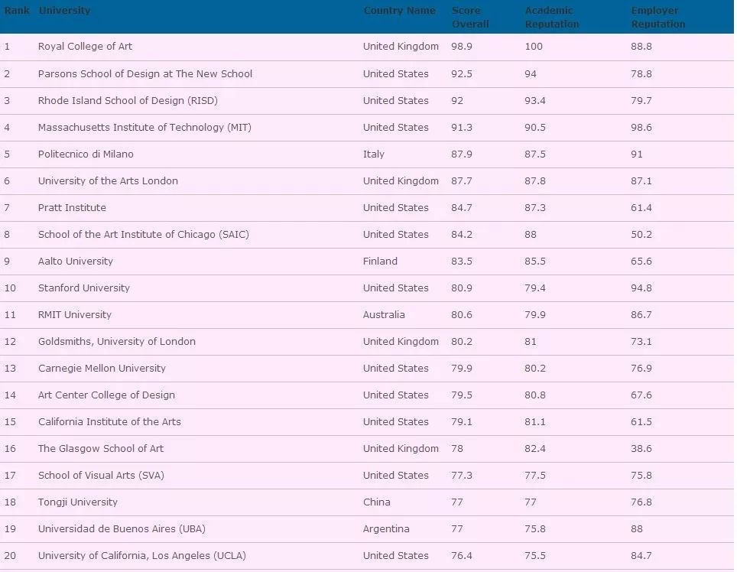Select the Royal College of Art row name
This screenshot has width=737, height=572.
(85, 47)
